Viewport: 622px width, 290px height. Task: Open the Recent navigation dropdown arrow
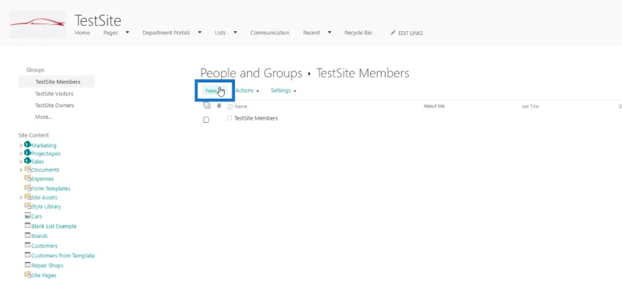(329, 33)
